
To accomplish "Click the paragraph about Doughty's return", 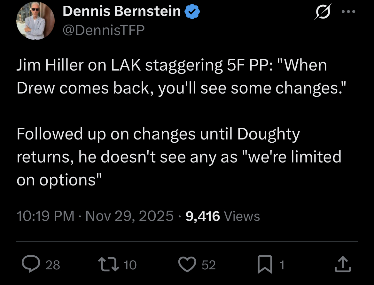I will point(179,157).
